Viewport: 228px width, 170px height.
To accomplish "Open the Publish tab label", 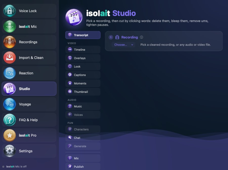I will 79,167.
